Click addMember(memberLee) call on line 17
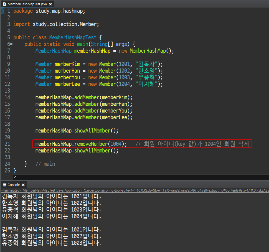 [102, 118]
